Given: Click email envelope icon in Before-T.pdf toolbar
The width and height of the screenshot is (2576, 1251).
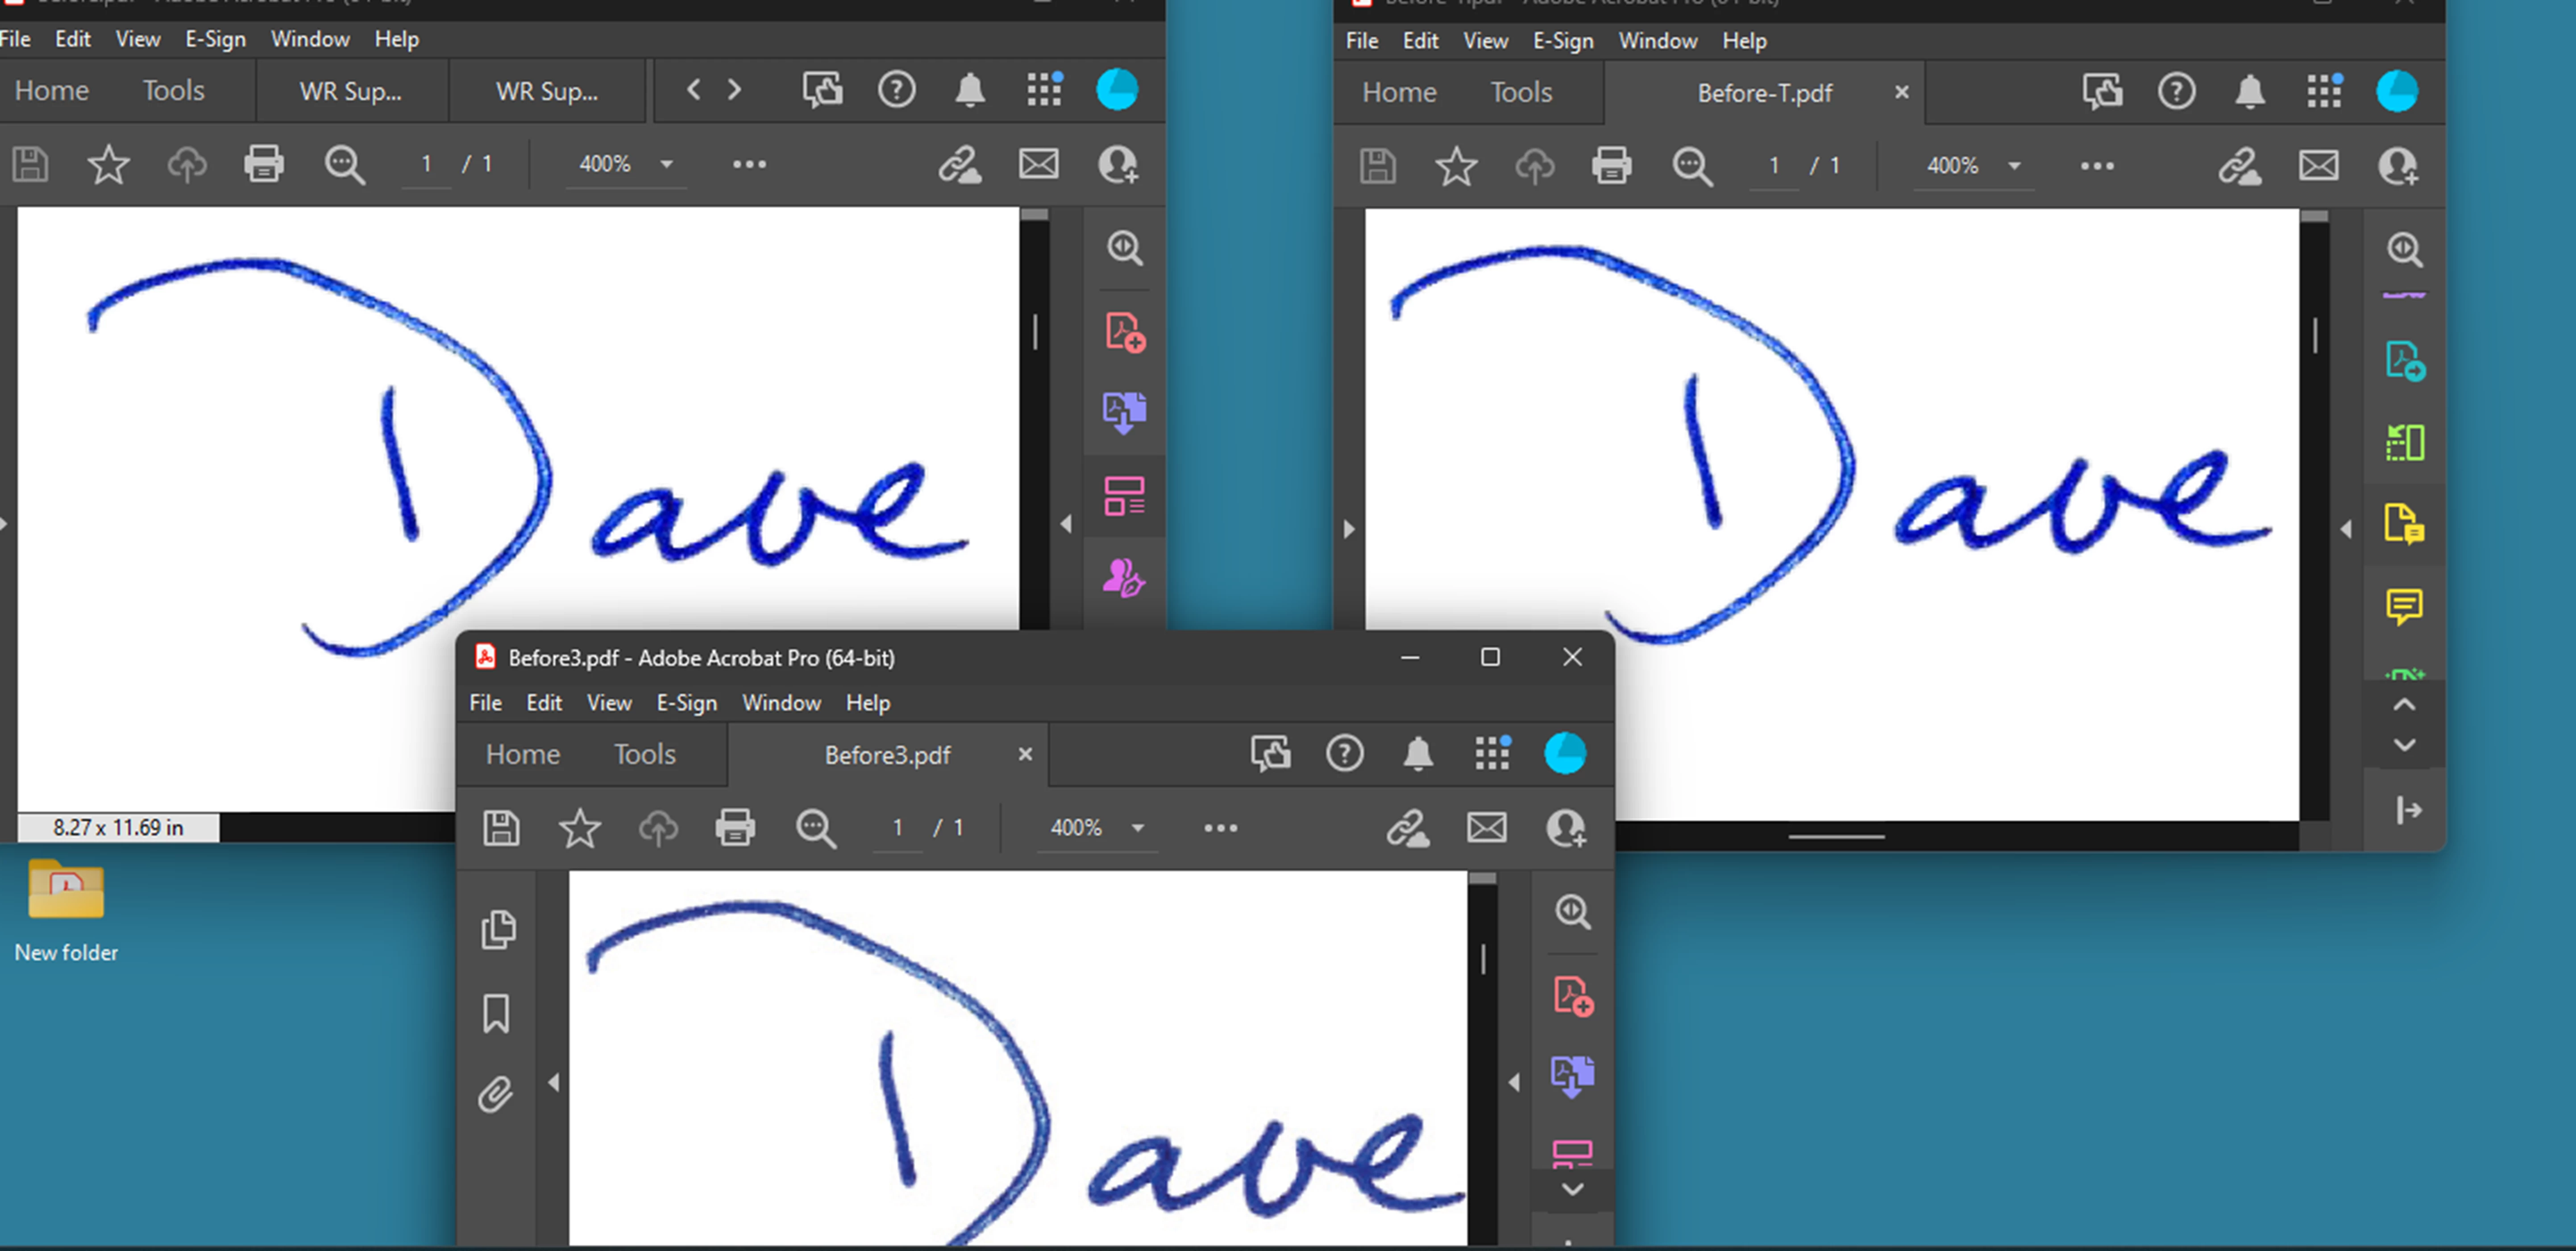Looking at the screenshot, I should tap(2318, 166).
